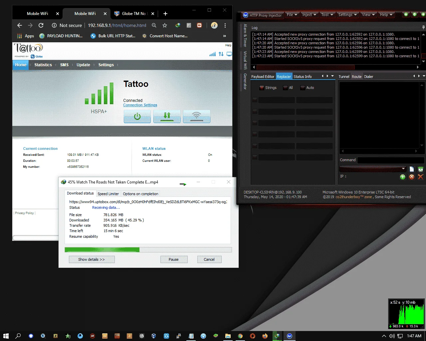Click the Help link on Tattoo page
This screenshot has height=341, width=426.
[228, 45]
